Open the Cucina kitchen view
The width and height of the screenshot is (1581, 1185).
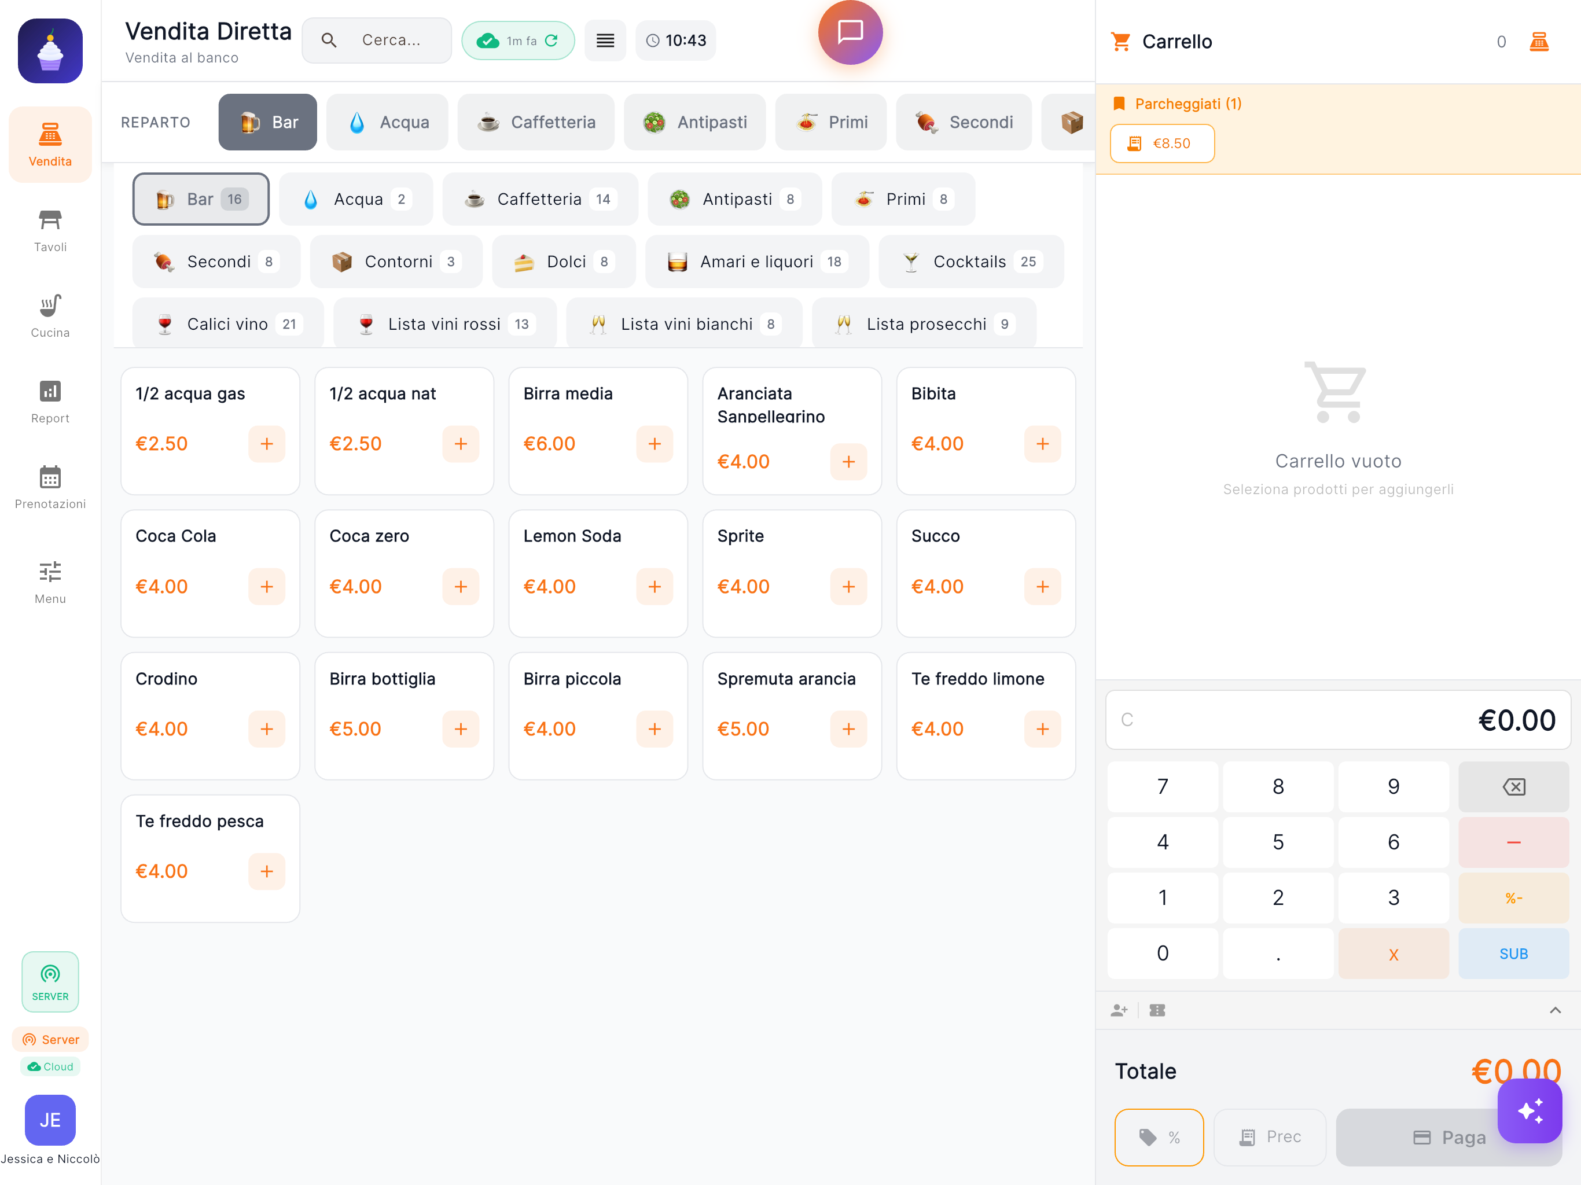50,316
